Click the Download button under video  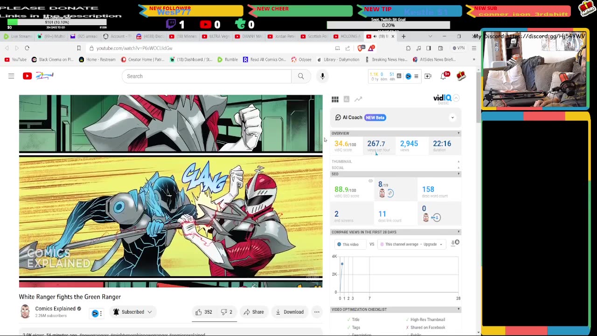coord(289,312)
